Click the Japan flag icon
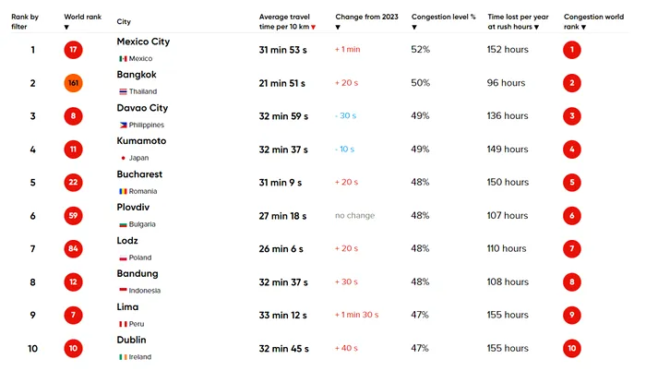 pyautogui.click(x=122, y=158)
